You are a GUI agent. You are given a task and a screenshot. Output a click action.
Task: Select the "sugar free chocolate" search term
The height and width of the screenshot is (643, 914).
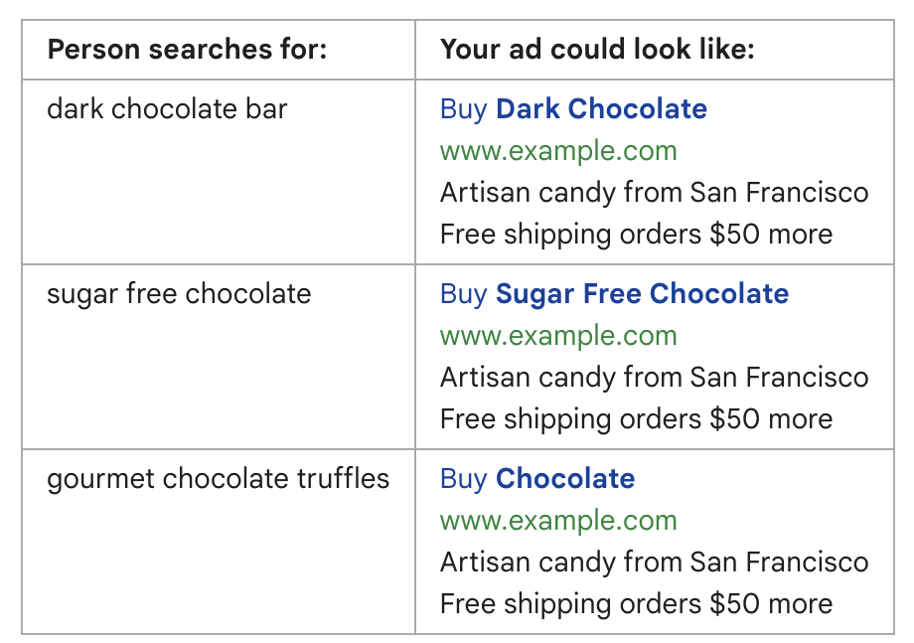pyautogui.click(x=179, y=293)
